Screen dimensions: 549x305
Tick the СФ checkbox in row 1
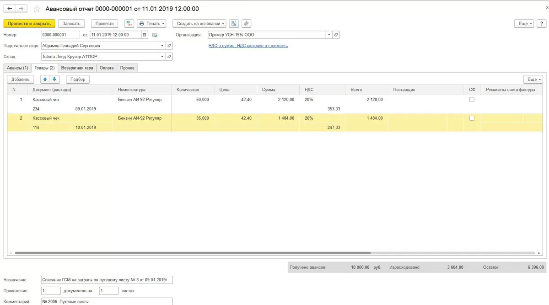point(472,99)
